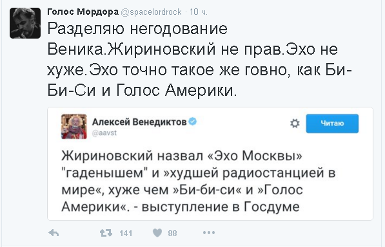Like the tweet with heart icon
Screen dimensions: 385x247
157,233
